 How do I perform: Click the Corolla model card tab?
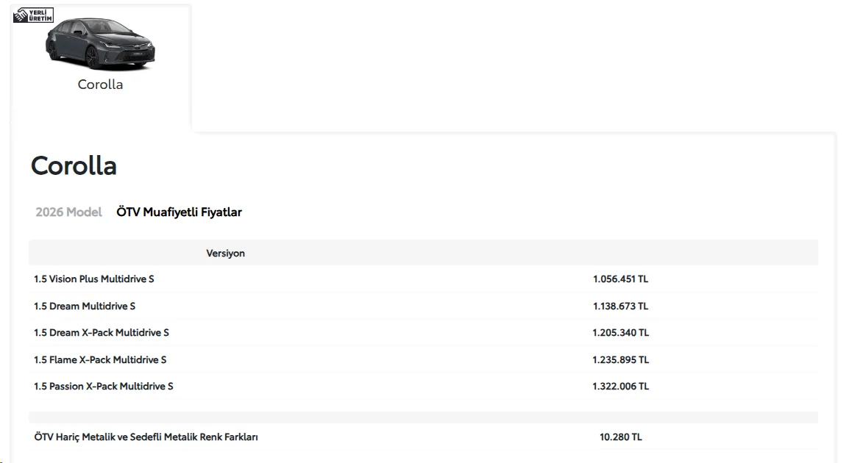[x=101, y=67]
